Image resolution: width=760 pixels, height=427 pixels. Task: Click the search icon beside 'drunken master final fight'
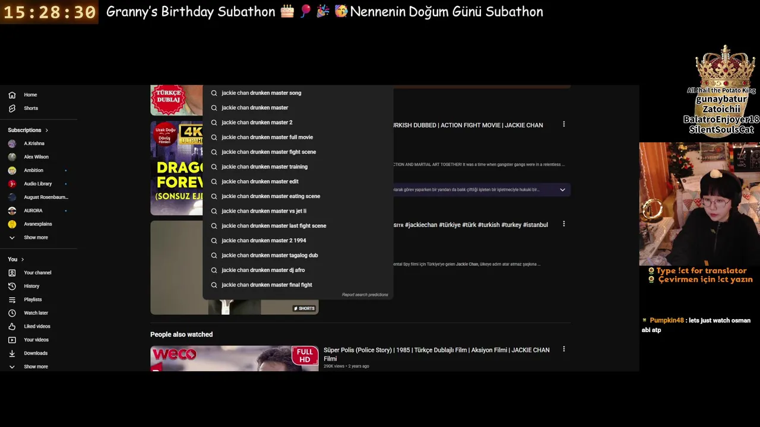coord(214,285)
